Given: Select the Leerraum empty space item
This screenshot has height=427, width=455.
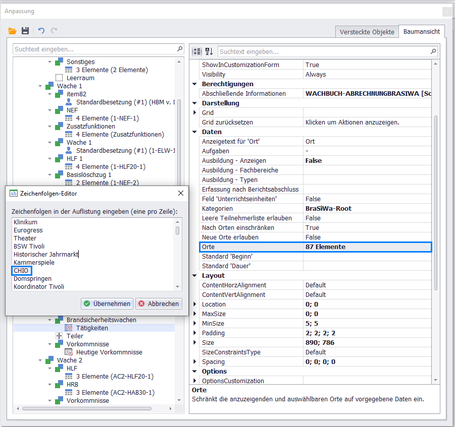Looking at the screenshot, I should point(80,78).
